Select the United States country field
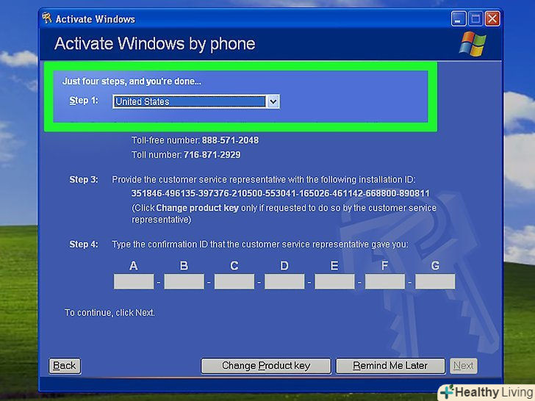 [x=190, y=101]
